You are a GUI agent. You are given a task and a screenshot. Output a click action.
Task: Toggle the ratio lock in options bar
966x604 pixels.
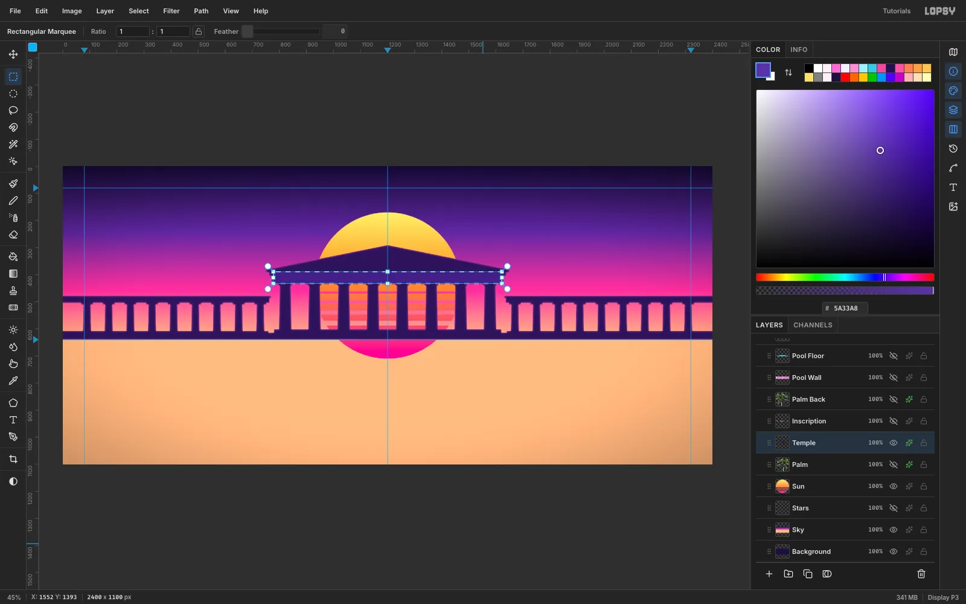coord(199,31)
